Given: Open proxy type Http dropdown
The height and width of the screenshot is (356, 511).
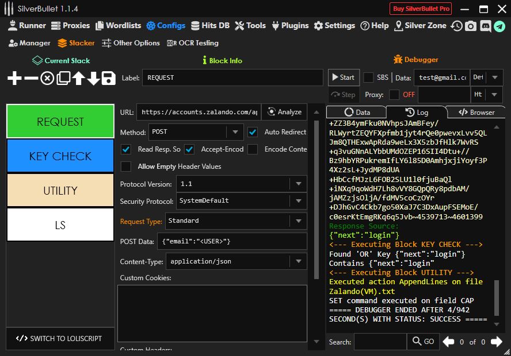Looking at the screenshot, I should [x=486, y=95].
